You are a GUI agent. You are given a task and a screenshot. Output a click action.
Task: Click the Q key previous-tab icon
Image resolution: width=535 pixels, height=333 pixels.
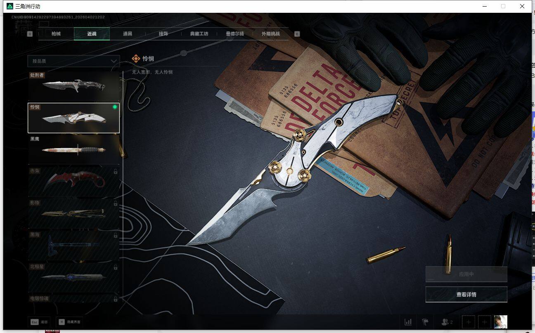coord(30,34)
